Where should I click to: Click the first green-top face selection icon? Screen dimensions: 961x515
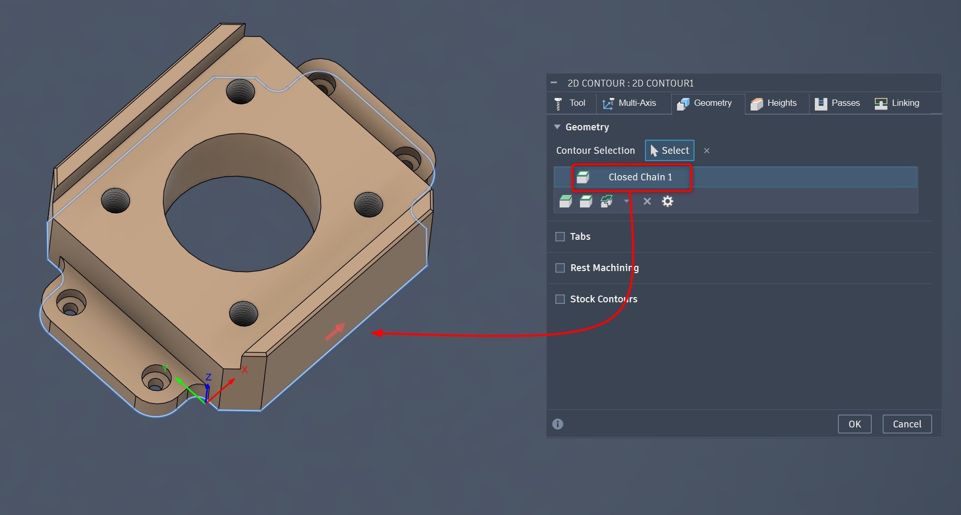click(565, 201)
